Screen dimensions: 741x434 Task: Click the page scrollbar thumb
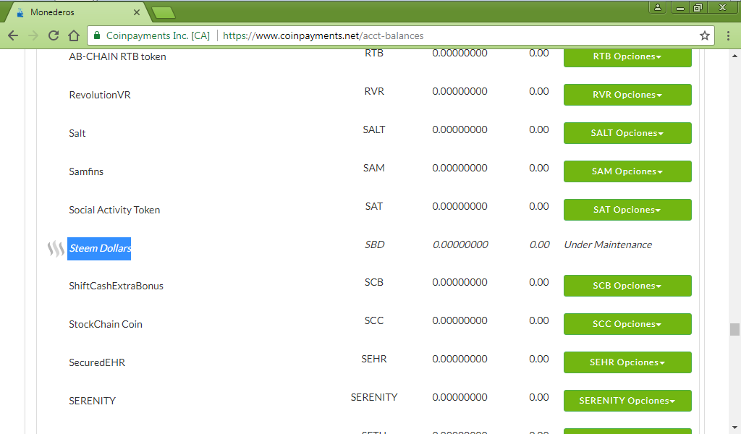(x=734, y=329)
